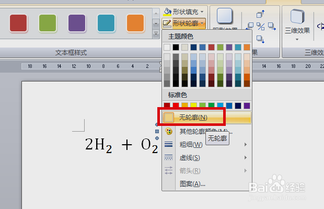
Task: Click the shape outline pencil icon
Action: click(167, 24)
